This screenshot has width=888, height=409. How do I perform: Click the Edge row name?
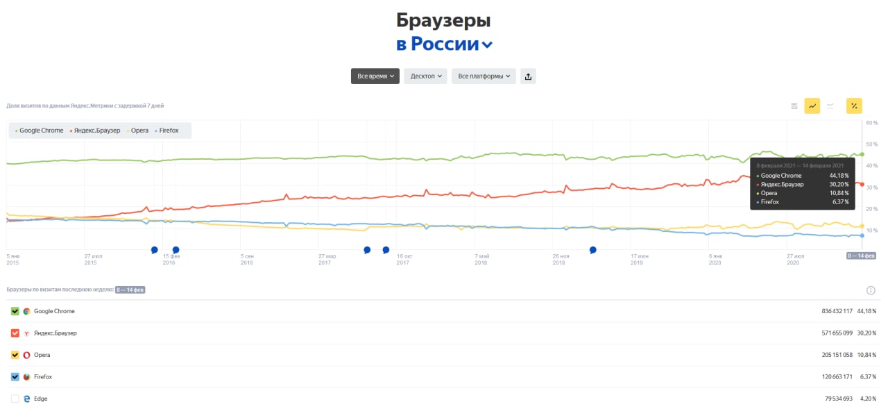click(40, 399)
